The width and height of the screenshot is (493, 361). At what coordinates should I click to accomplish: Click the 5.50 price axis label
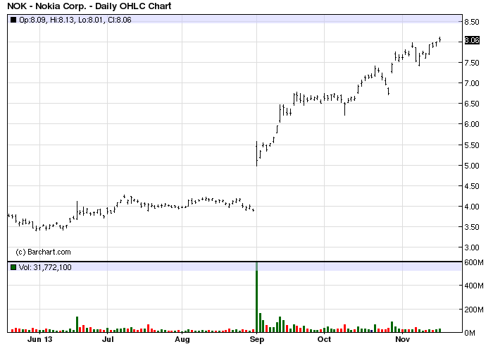pos(472,145)
